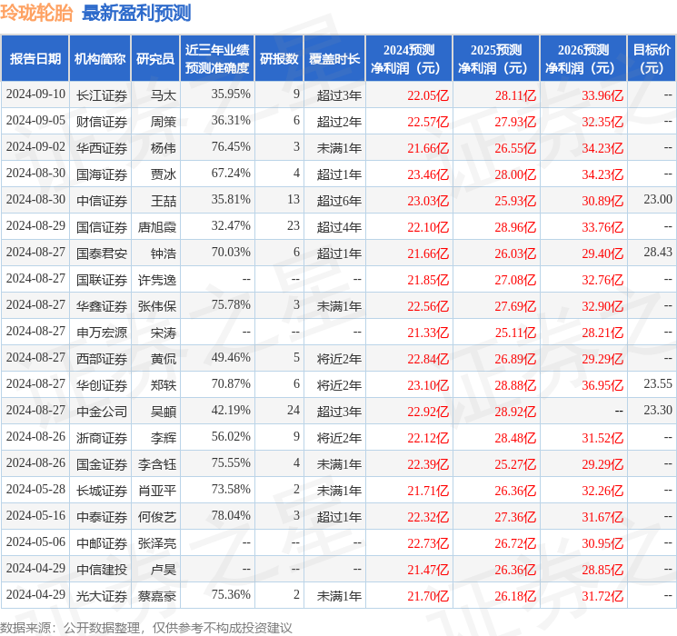Select the 中邮证券 institution cell
The image size is (677, 636).
pyautogui.click(x=102, y=543)
